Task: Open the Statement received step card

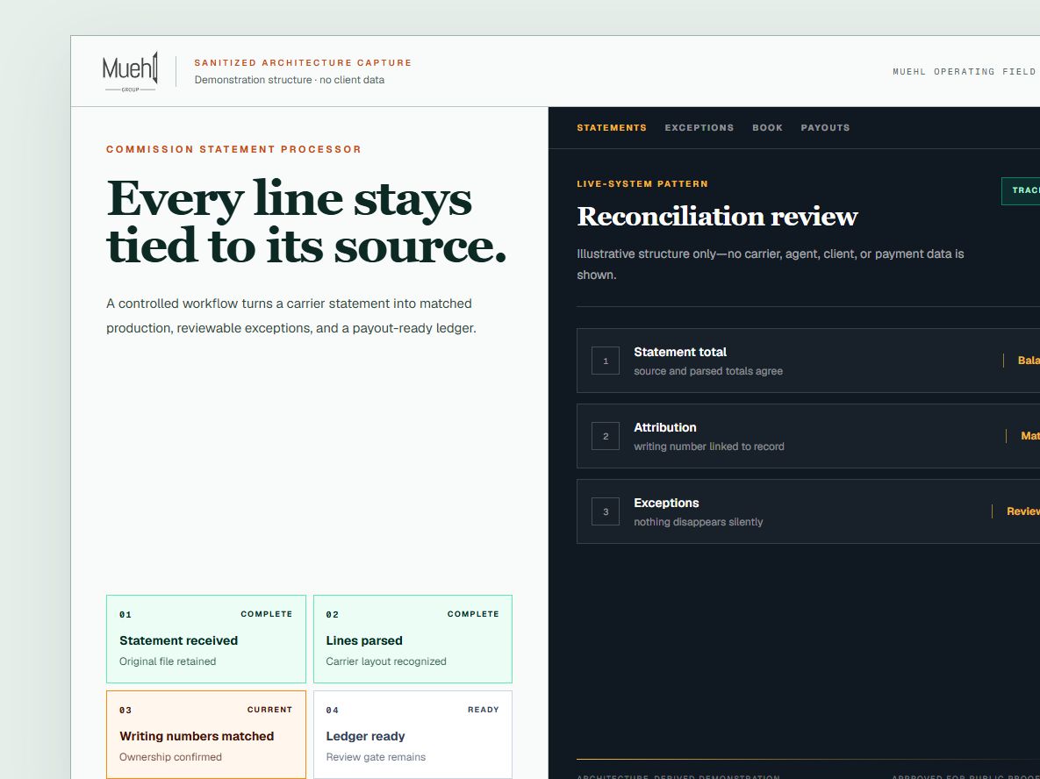Action: pyautogui.click(x=206, y=640)
